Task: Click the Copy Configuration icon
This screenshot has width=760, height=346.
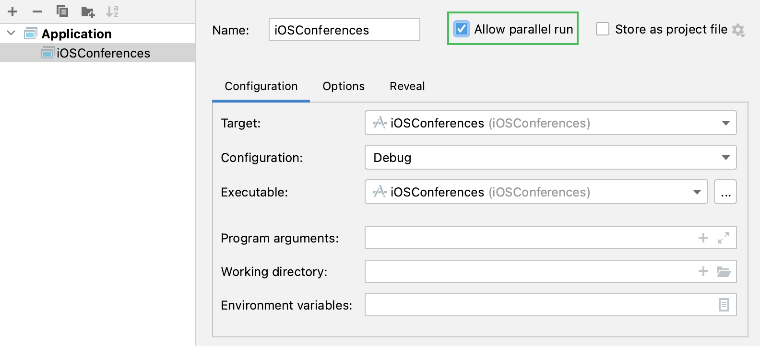Action: pos(62,12)
